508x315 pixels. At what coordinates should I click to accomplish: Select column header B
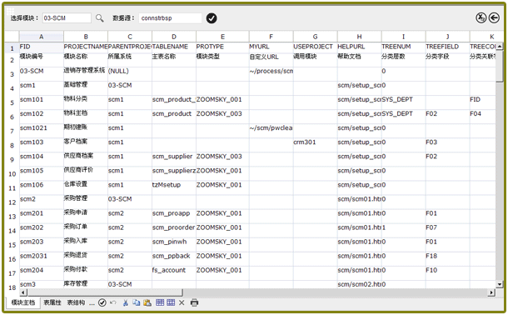pos(86,37)
